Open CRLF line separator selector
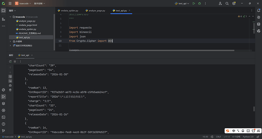262x139 pixels. pos(218,137)
